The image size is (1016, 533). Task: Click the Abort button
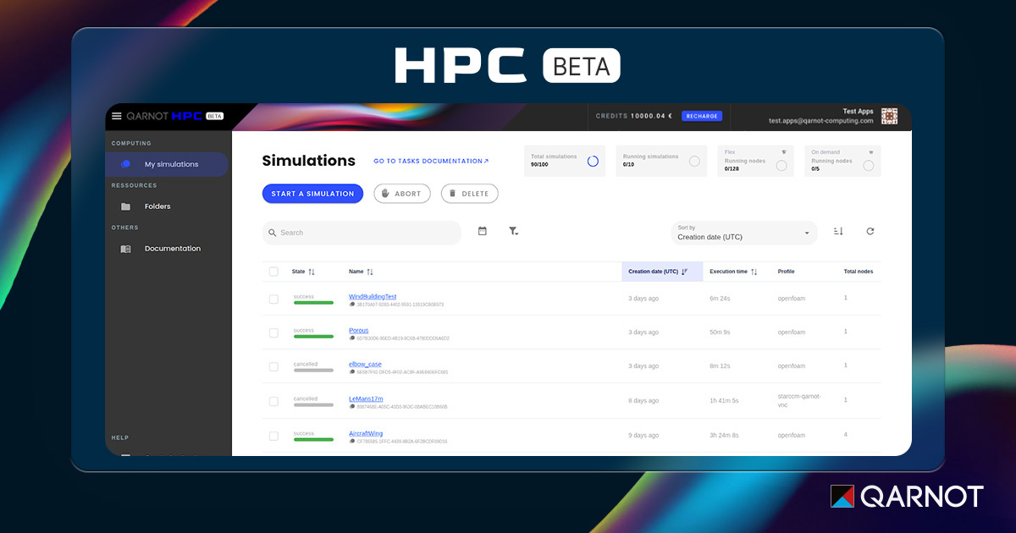(402, 194)
